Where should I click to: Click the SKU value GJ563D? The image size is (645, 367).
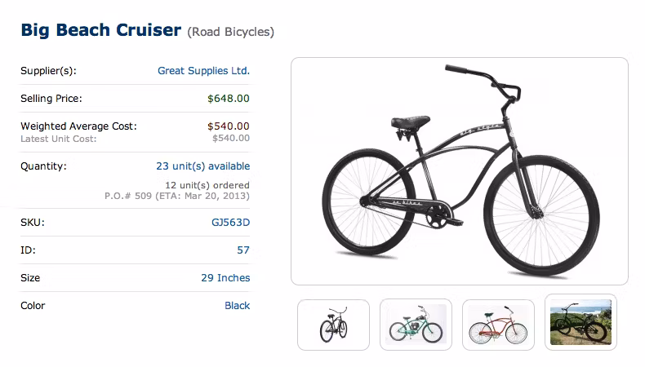click(230, 223)
